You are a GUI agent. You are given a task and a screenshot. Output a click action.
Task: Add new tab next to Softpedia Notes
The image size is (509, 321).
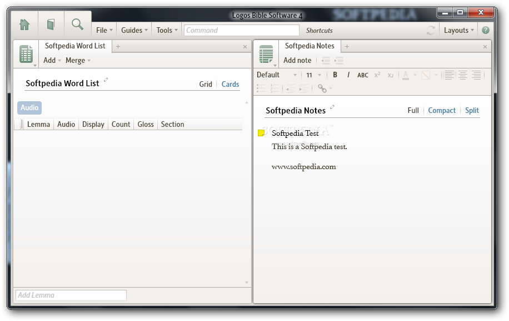(x=347, y=47)
